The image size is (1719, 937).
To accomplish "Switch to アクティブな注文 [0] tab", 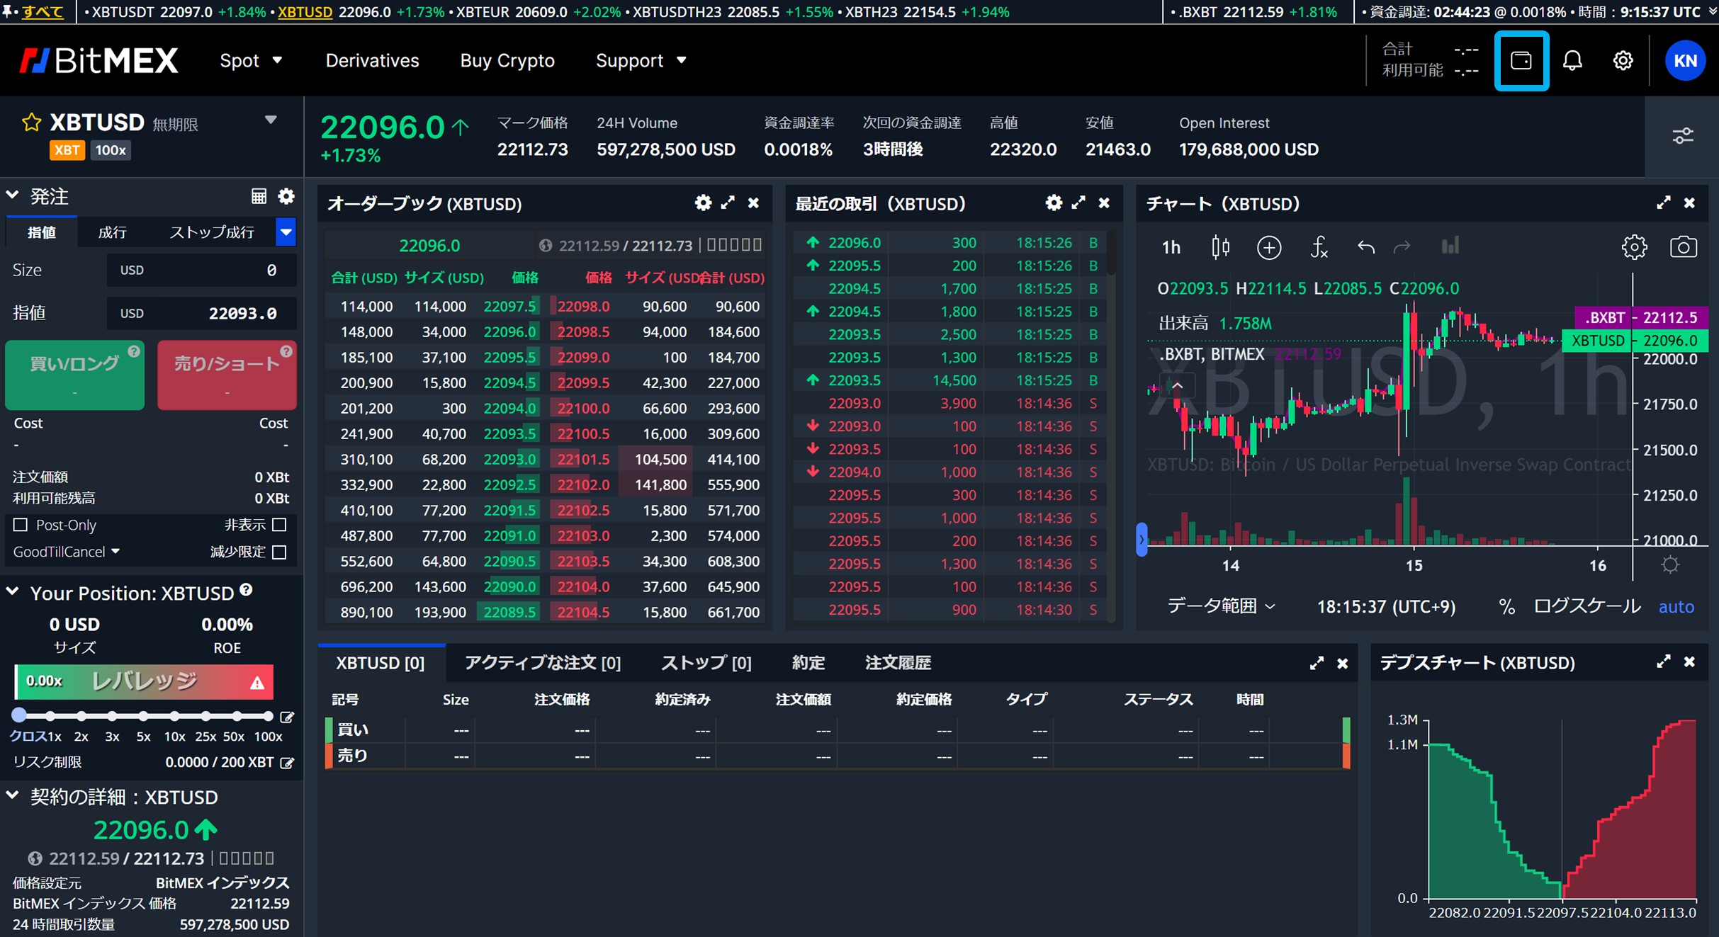I will tap(543, 663).
